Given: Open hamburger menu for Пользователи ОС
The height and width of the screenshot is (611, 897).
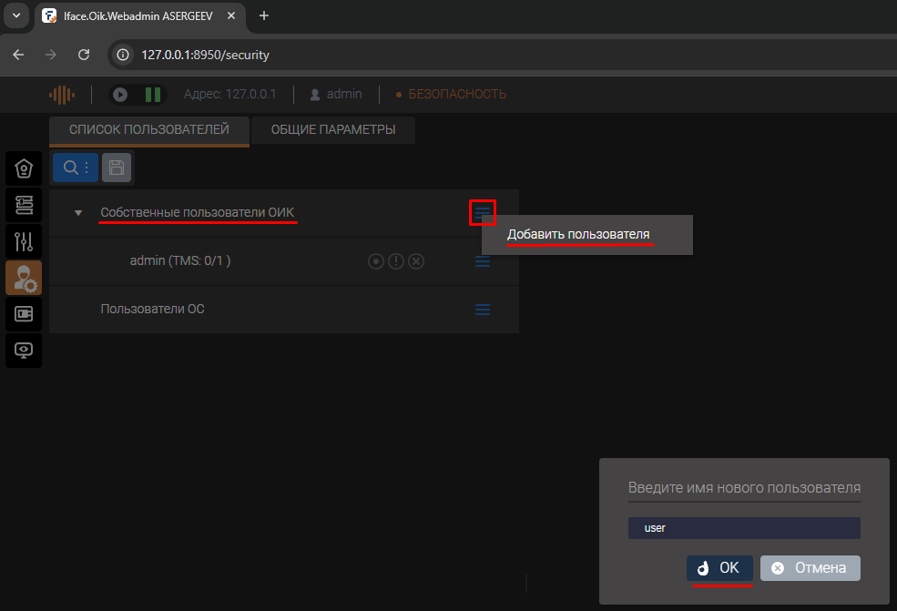Looking at the screenshot, I should coord(483,310).
